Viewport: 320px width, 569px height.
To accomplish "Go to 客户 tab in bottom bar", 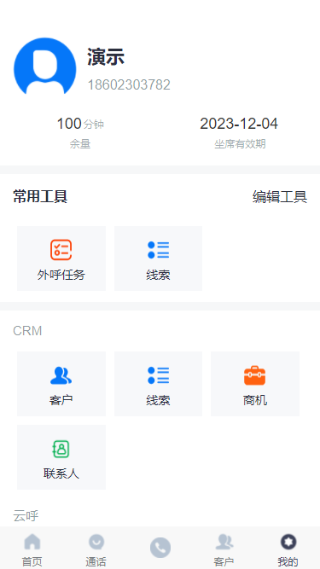I will click(x=224, y=549).
